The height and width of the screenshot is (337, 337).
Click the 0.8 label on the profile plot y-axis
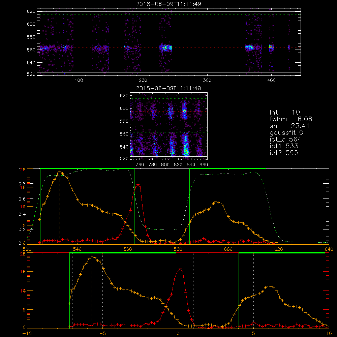point(22,184)
